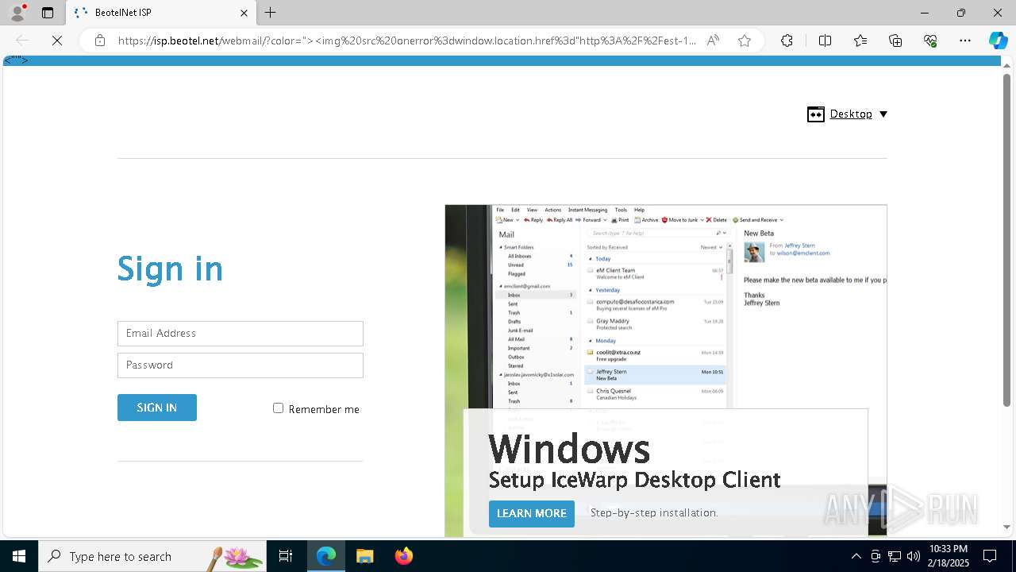This screenshot has width=1016, height=572.
Task: Open the Copilot sidebar icon
Action: click(x=998, y=41)
